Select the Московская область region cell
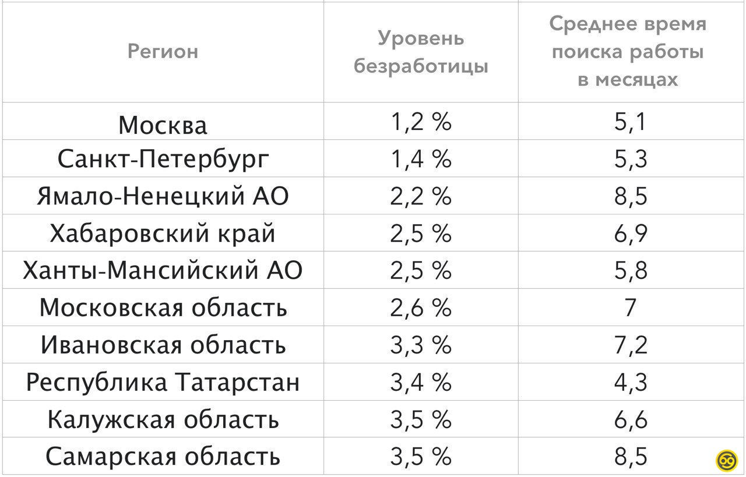Screen dimensions: 746x477 163,308
